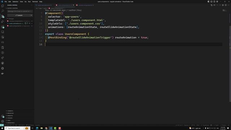Click the word UsersComponent in the code
231x130 pixels.
(75, 34)
